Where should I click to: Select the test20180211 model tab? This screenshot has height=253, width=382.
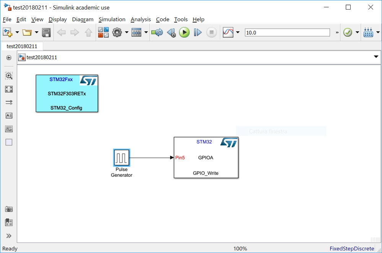tap(22, 46)
